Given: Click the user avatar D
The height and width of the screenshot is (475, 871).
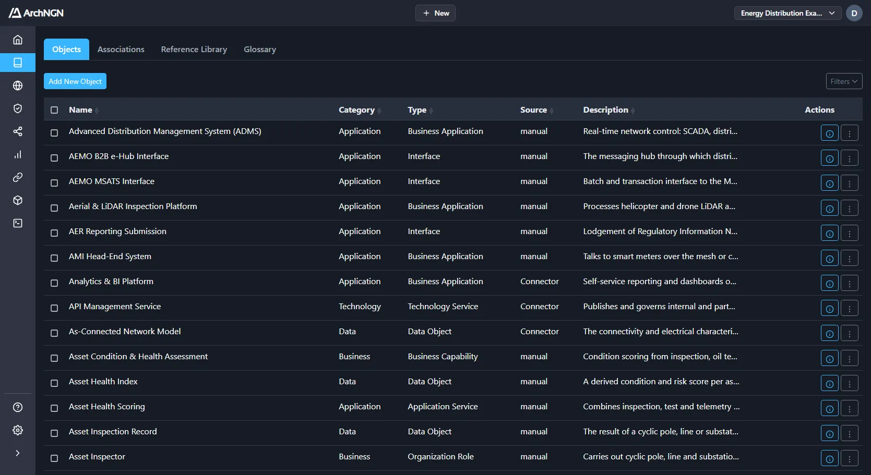Looking at the screenshot, I should [x=854, y=13].
